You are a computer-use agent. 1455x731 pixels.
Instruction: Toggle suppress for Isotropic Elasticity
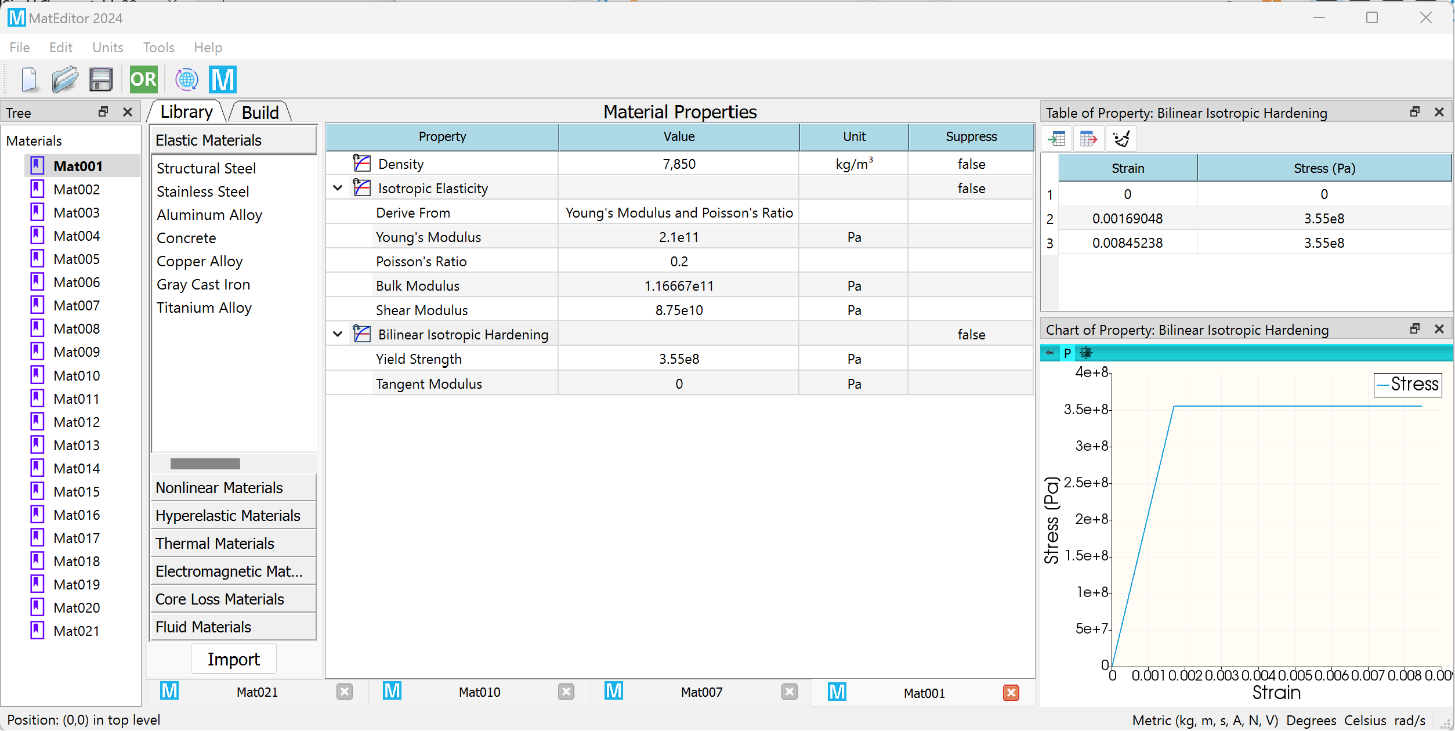pos(972,187)
